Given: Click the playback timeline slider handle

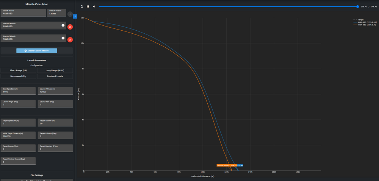Looking at the screenshot, I should tap(357, 6).
